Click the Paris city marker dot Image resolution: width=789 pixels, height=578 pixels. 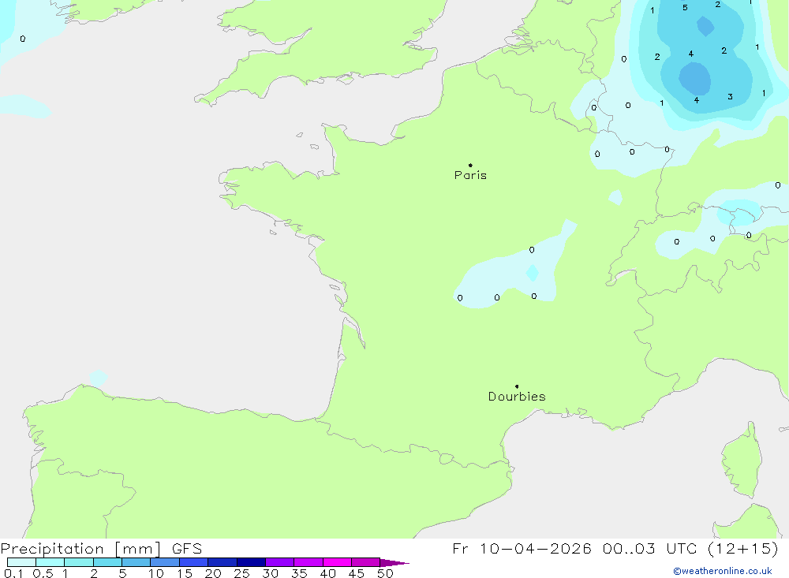470,165
